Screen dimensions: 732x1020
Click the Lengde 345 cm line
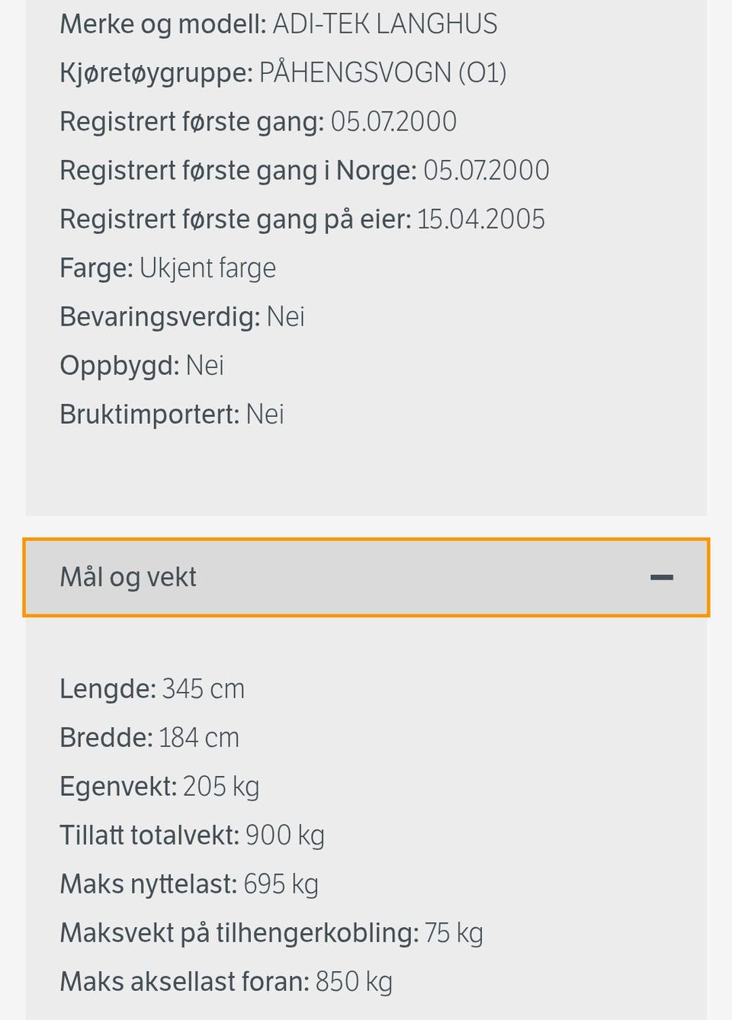152,689
